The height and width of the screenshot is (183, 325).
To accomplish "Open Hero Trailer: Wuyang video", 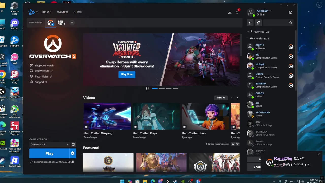I will (x=107, y=121).
